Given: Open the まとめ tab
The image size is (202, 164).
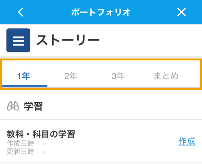Looking at the screenshot, I should 166,76.
